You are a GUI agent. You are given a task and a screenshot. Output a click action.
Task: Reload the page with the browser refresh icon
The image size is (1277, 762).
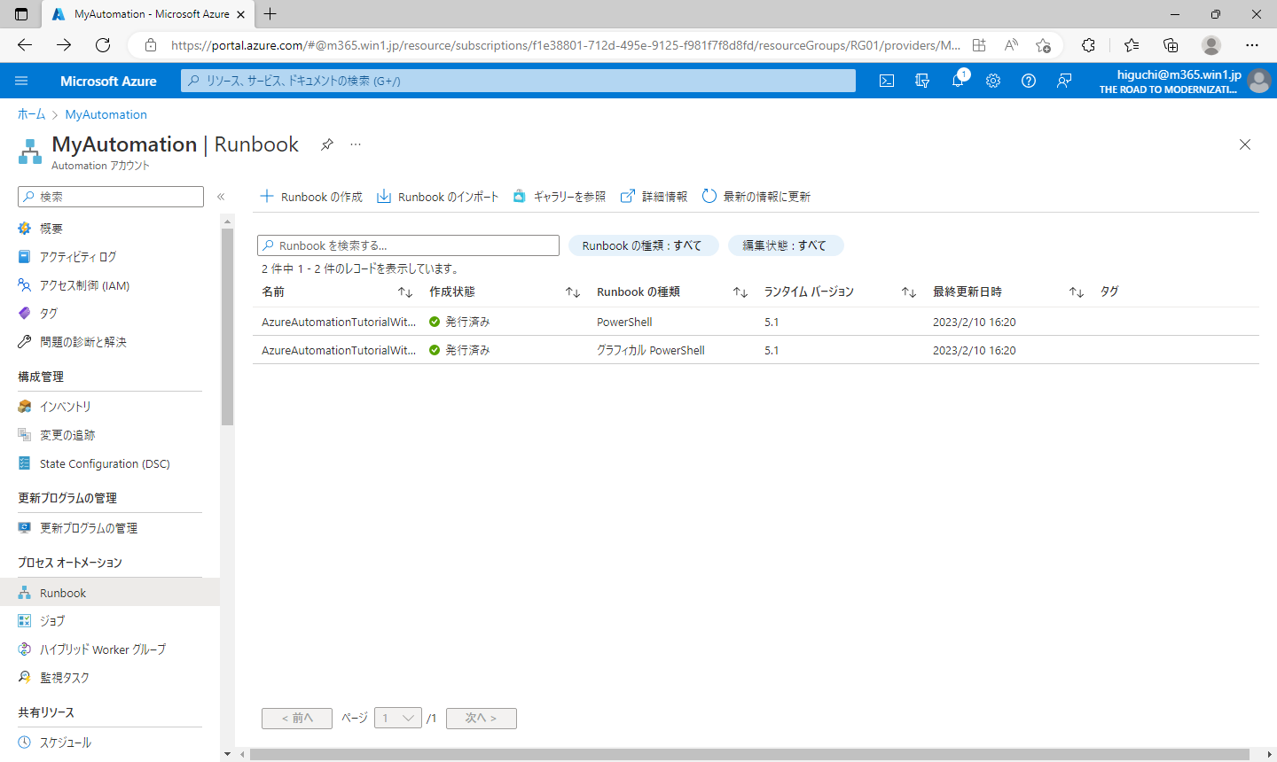pyautogui.click(x=103, y=45)
